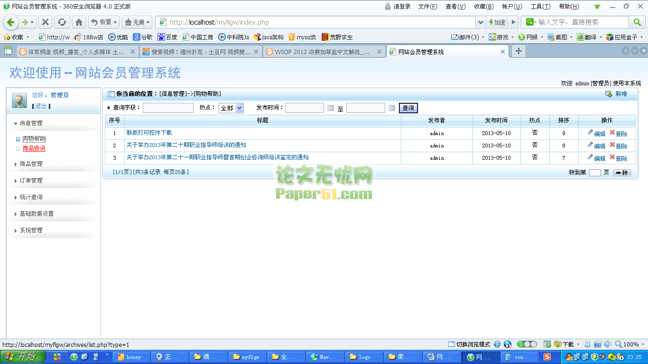Viewport: 648px width, 364px height.
Task: Open the 应用盒子 app box
Action: (625, 37)
